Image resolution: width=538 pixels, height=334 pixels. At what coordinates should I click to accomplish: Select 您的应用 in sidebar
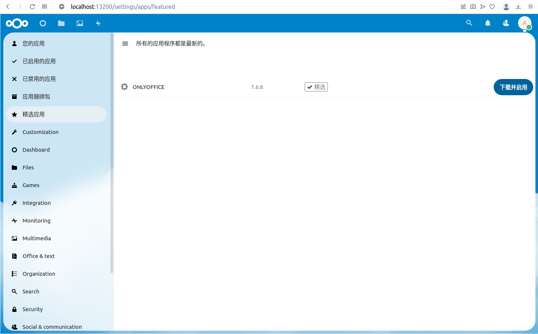[x=56, y=44]
